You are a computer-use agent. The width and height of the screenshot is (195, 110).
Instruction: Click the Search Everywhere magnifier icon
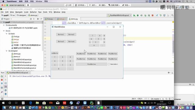[x=172, y=15]
